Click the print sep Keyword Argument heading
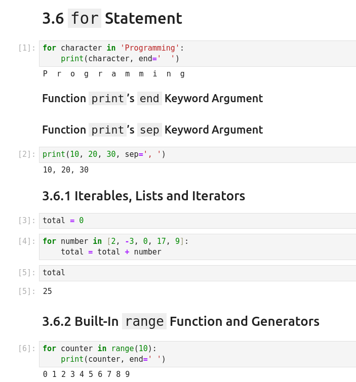This screenshot has width=356, height=382. (x=152, y=130)
